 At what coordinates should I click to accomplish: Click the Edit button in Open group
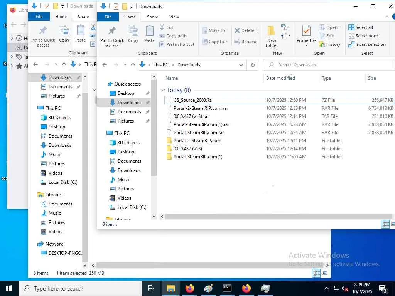click(327, 36)
